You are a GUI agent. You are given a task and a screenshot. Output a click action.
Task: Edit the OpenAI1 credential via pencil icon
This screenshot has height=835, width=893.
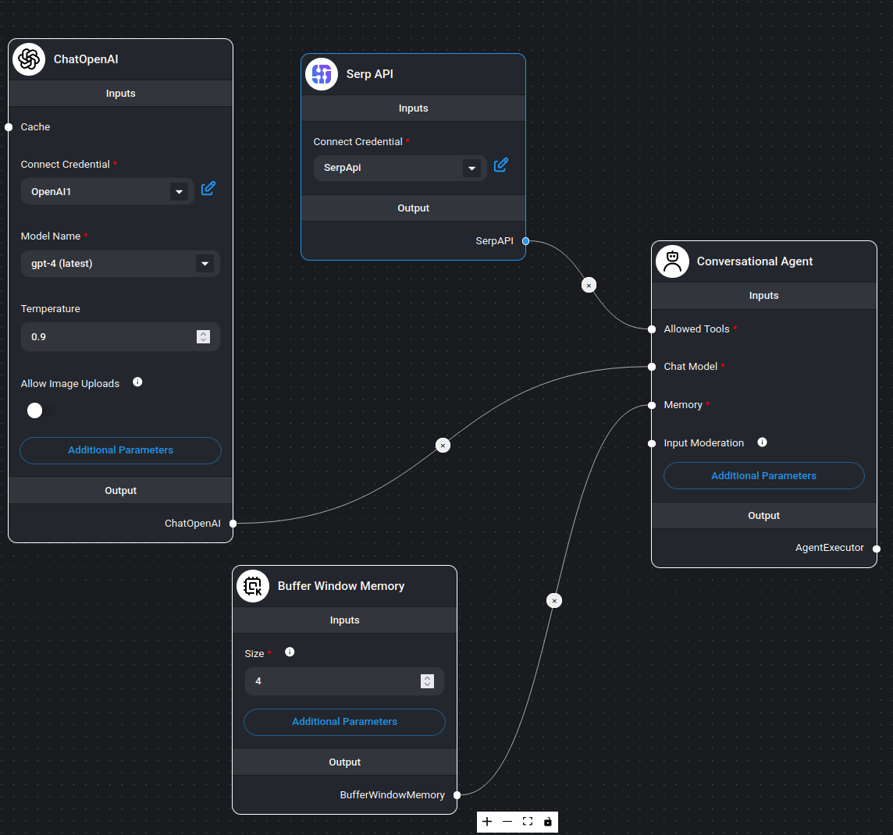click(x=208, y=188)
